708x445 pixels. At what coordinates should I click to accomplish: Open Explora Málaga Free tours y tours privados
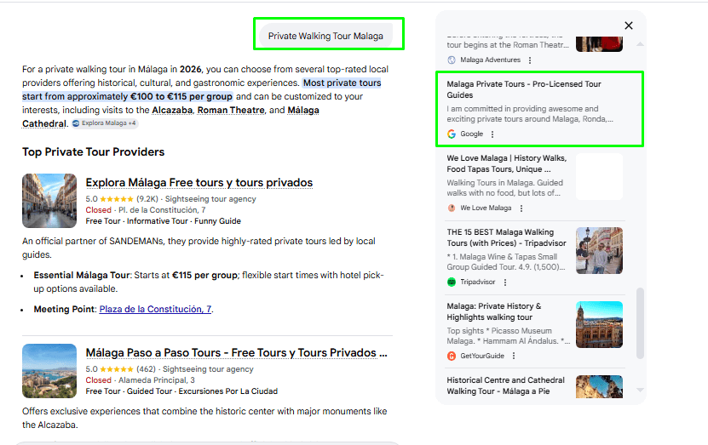(199, 183)
